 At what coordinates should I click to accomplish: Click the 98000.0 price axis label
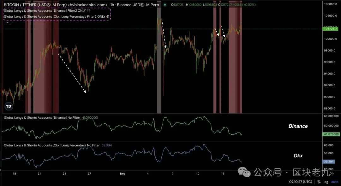point(330,50)
